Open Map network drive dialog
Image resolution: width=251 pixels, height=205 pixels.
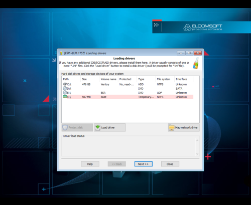point(184,127)
